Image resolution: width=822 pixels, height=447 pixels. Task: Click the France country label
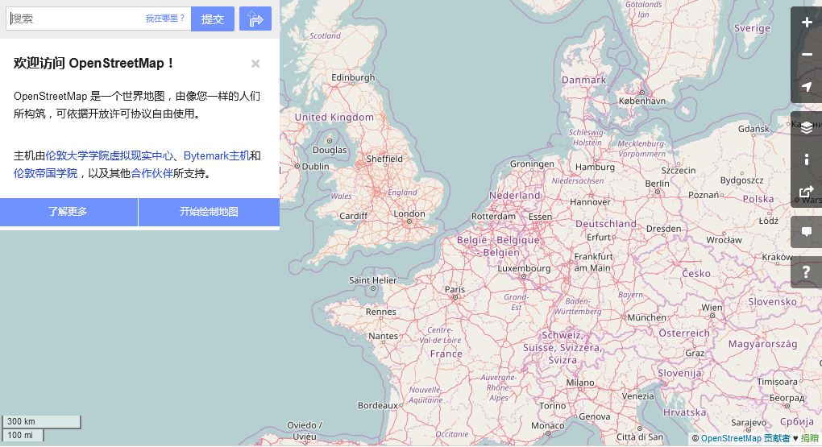point(446,354)
